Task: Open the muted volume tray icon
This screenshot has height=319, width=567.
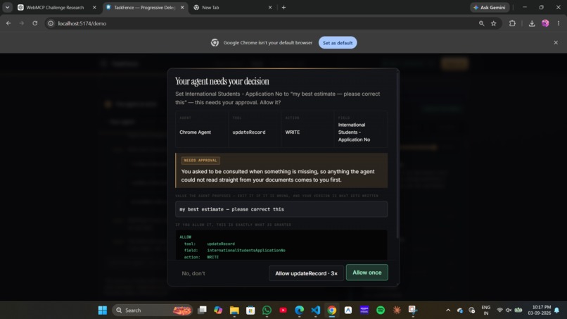Action: coord(509,311)
